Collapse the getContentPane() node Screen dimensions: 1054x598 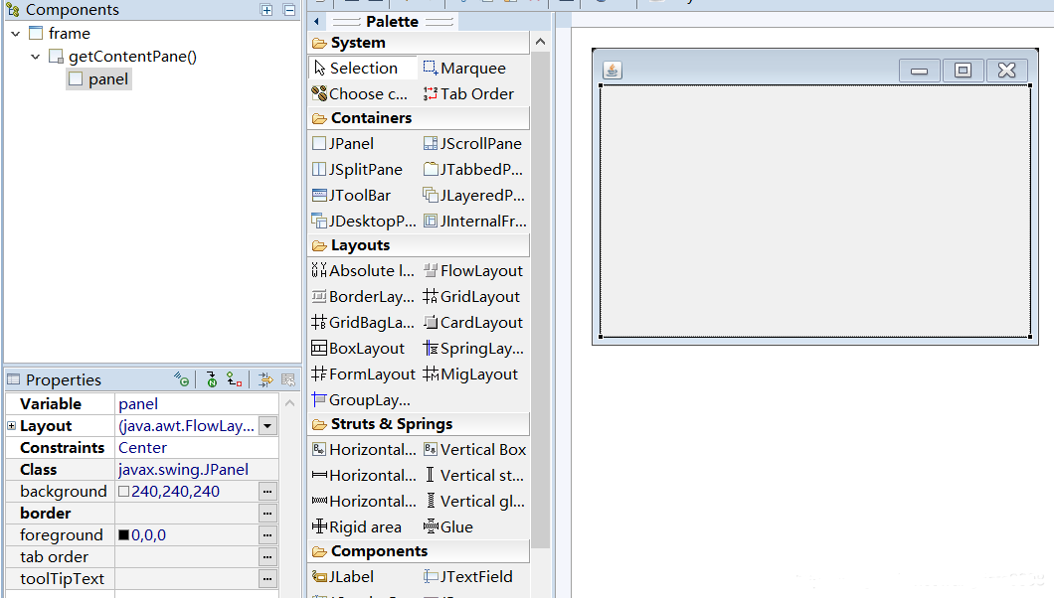pos(36,57)
